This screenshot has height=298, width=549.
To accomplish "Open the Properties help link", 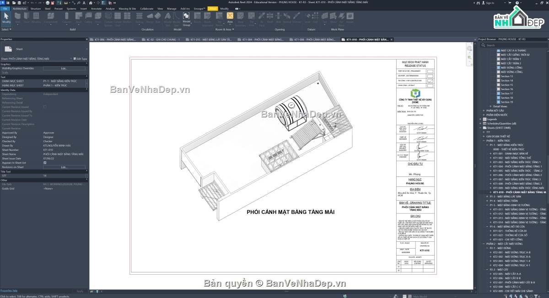I will pos(9,291).
